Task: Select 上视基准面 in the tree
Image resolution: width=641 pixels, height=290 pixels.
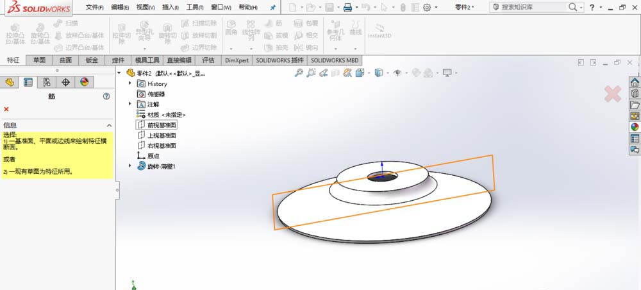Action: coord(161,135)
